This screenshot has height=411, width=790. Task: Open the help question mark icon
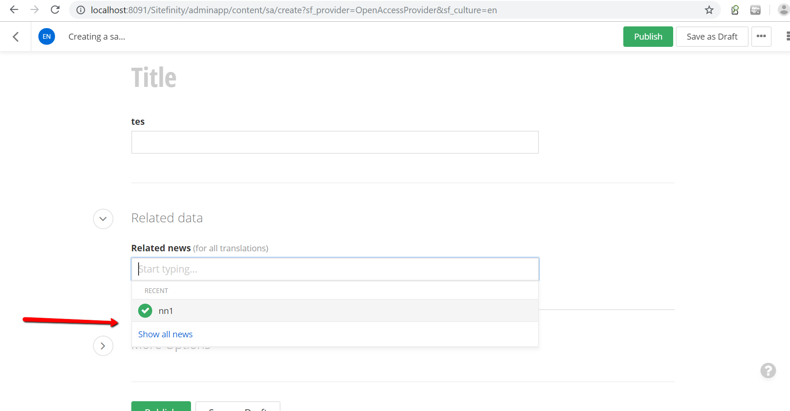768,371
